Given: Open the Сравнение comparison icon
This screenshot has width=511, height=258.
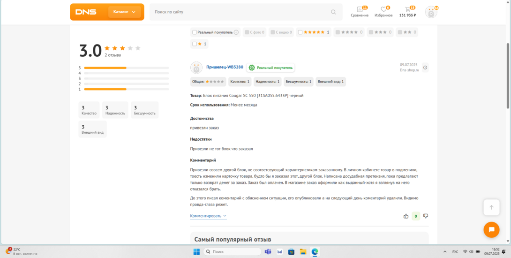Looking at the screenshot, I should (360, 10).
